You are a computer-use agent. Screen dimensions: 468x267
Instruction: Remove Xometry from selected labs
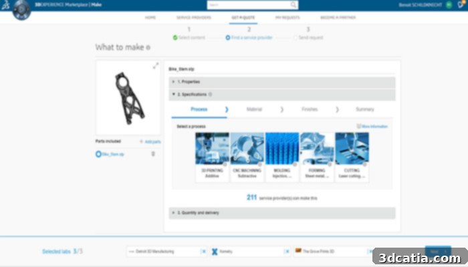pyautogui.click(x=287, y=252)
